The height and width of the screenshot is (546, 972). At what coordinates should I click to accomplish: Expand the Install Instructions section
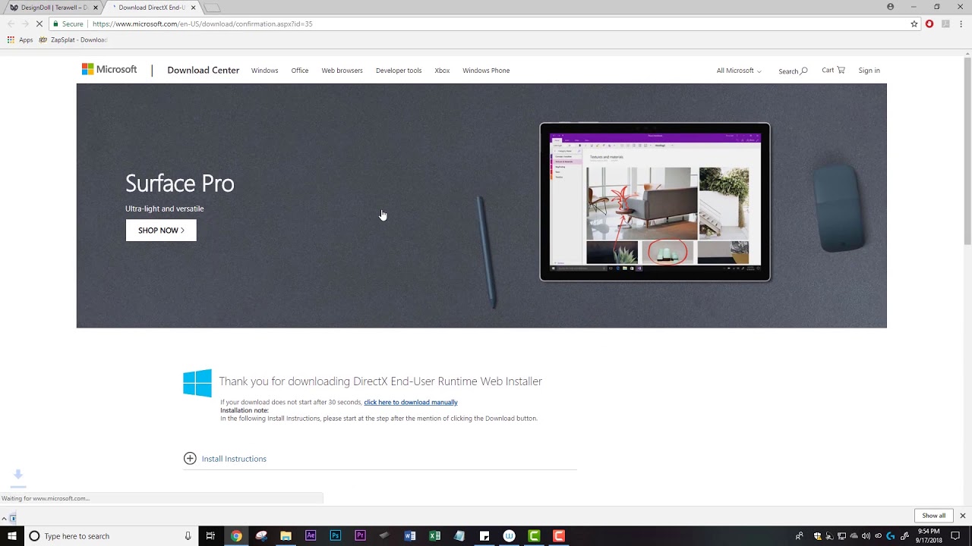click(x=225, y=458)
